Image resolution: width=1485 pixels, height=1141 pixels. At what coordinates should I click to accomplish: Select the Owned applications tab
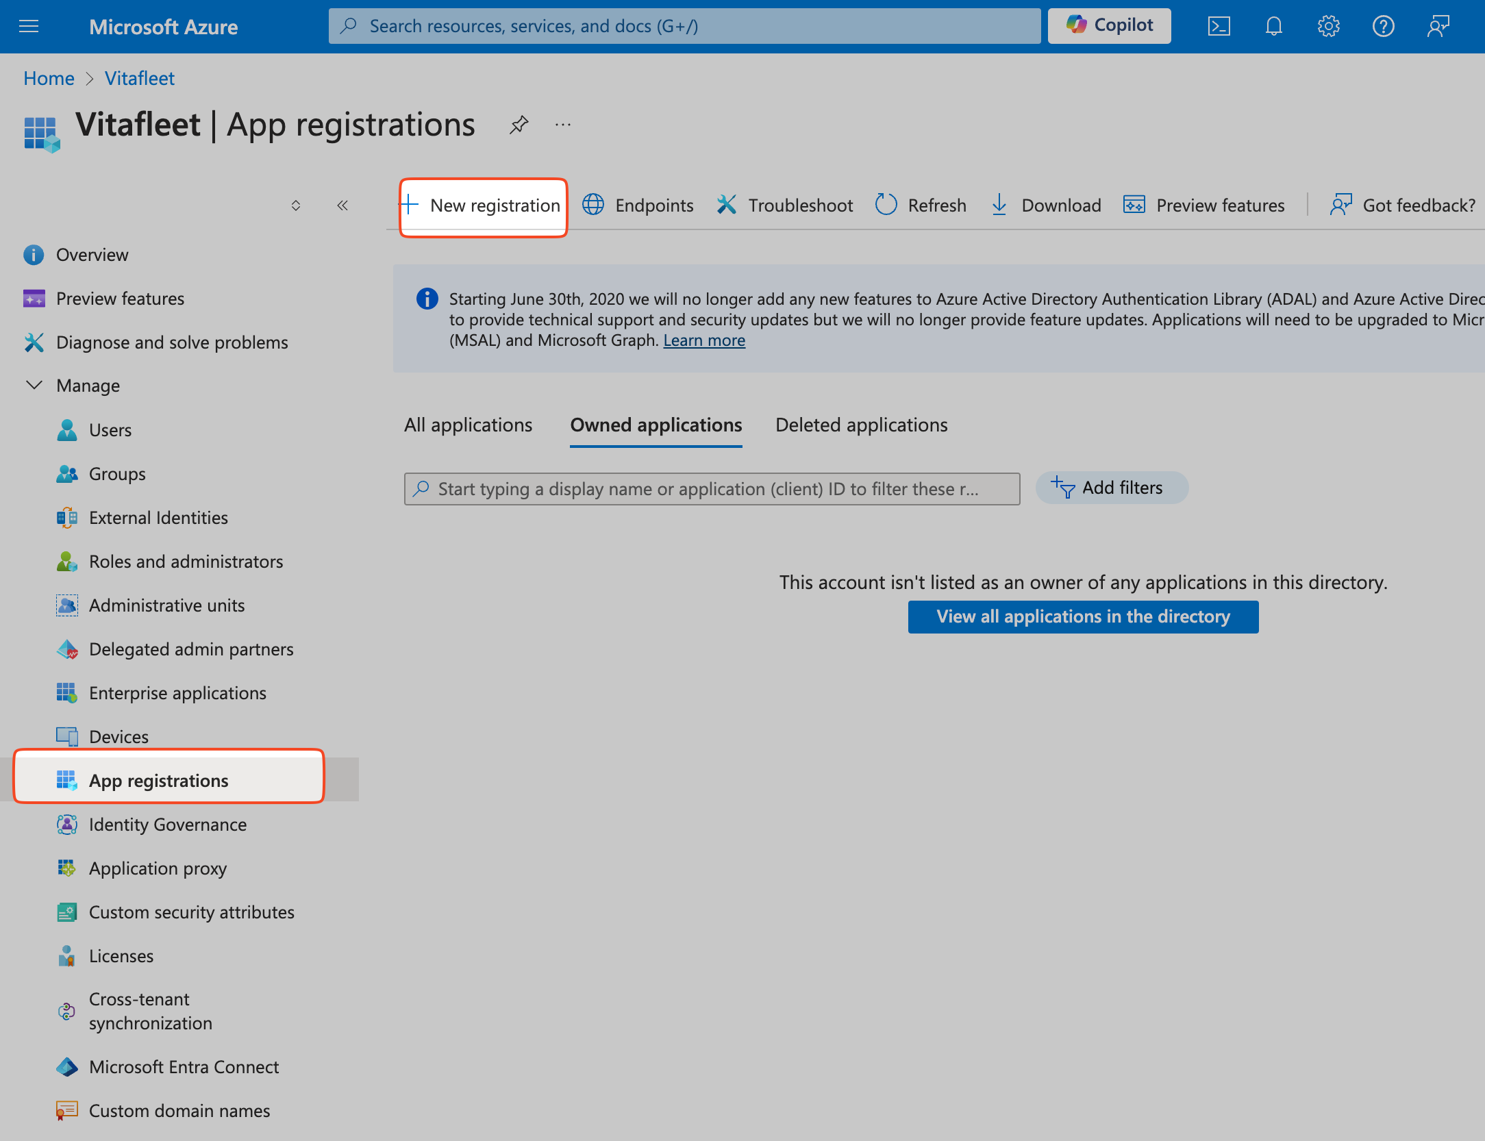click(x=656, y=425)
